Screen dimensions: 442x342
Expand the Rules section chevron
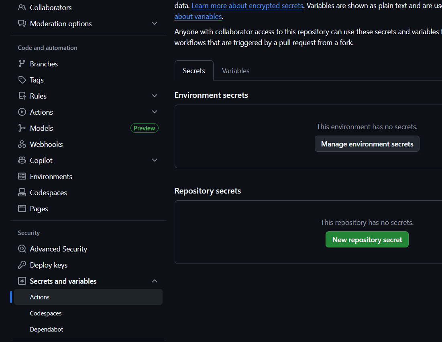155,96
